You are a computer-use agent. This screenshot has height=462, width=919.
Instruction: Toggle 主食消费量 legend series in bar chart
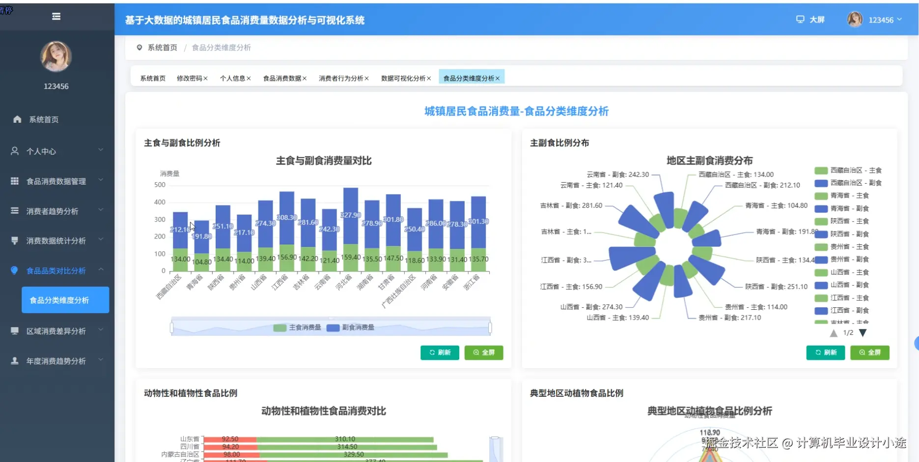(x=297, y=327)
